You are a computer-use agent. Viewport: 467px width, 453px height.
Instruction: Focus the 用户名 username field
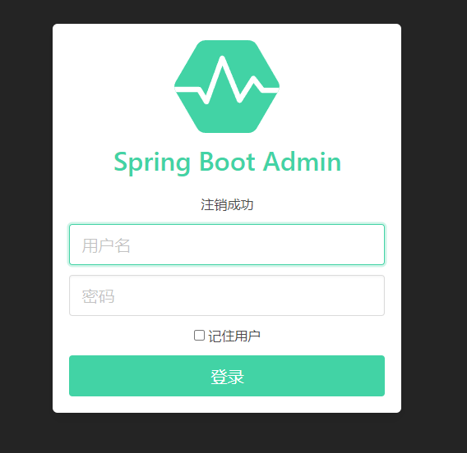[x=227, y=245]
